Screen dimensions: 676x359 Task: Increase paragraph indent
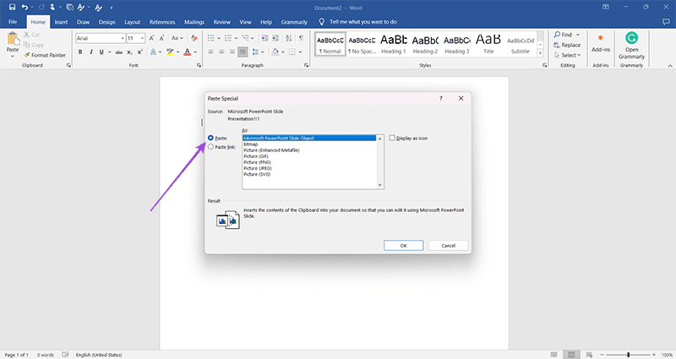click(275, 38)
